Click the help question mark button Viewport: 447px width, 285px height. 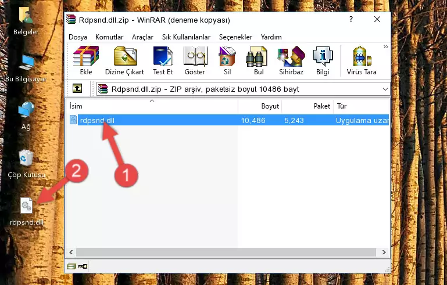[x=351, y=19]
